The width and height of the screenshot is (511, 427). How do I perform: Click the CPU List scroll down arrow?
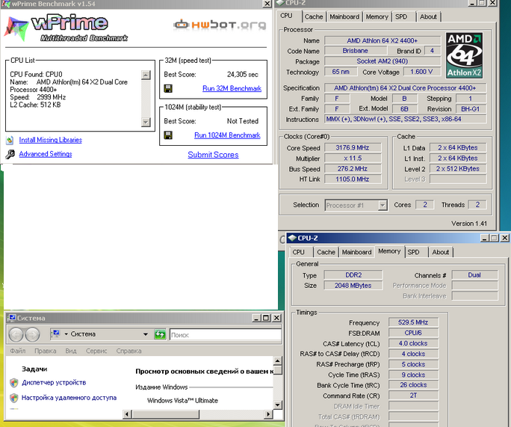[x=146, y=123]
